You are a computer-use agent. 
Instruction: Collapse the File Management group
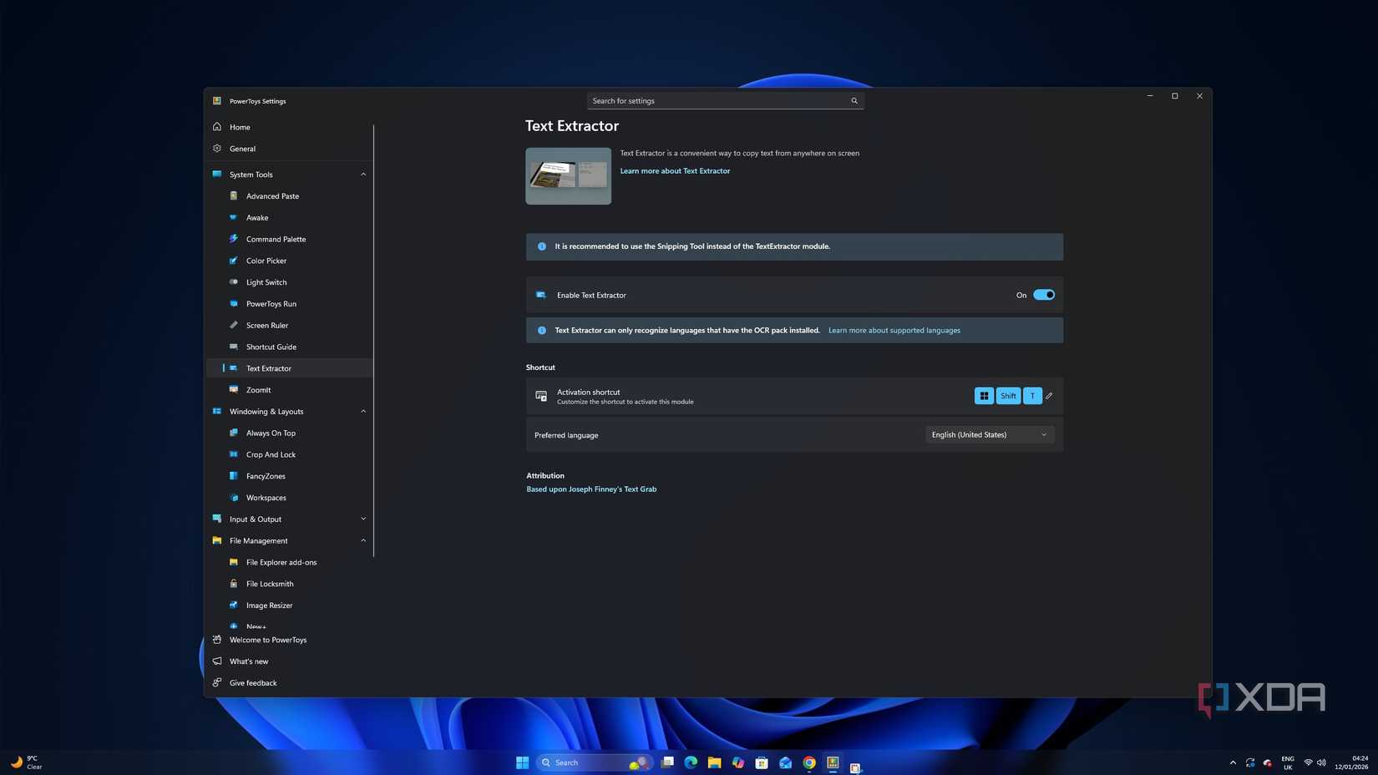[x=363, y=541]
